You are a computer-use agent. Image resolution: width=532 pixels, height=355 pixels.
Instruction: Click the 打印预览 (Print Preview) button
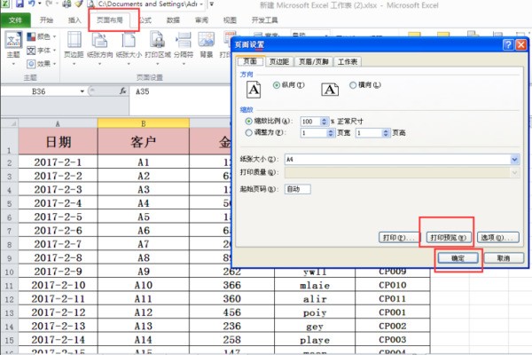click(x=445, y=238)
